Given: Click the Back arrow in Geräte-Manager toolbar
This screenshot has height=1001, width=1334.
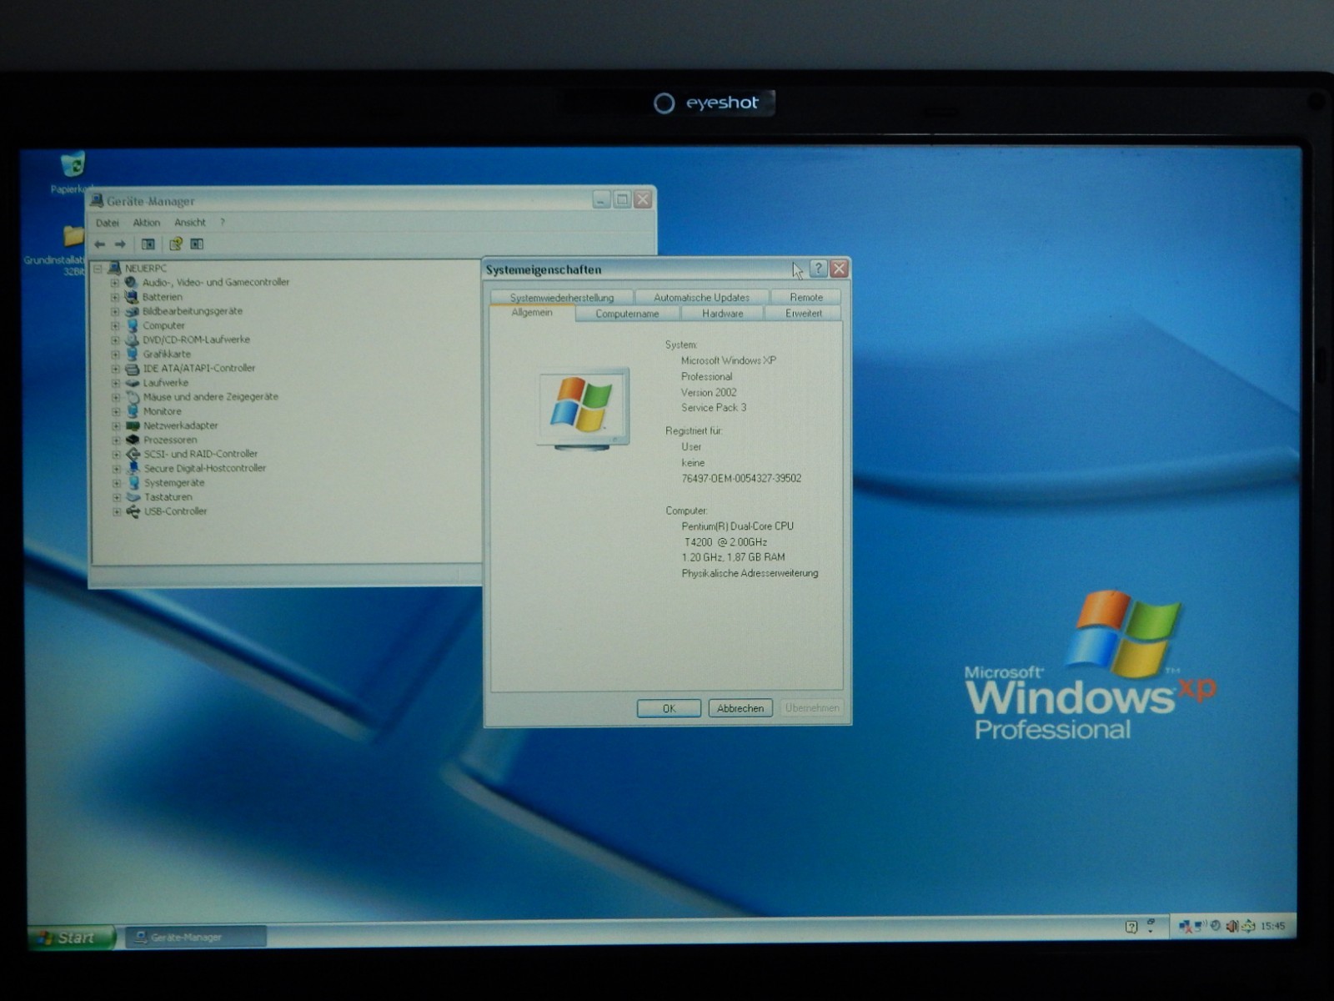Looking at the screenshot, I should pyautogui.click(x=100, y=244).
